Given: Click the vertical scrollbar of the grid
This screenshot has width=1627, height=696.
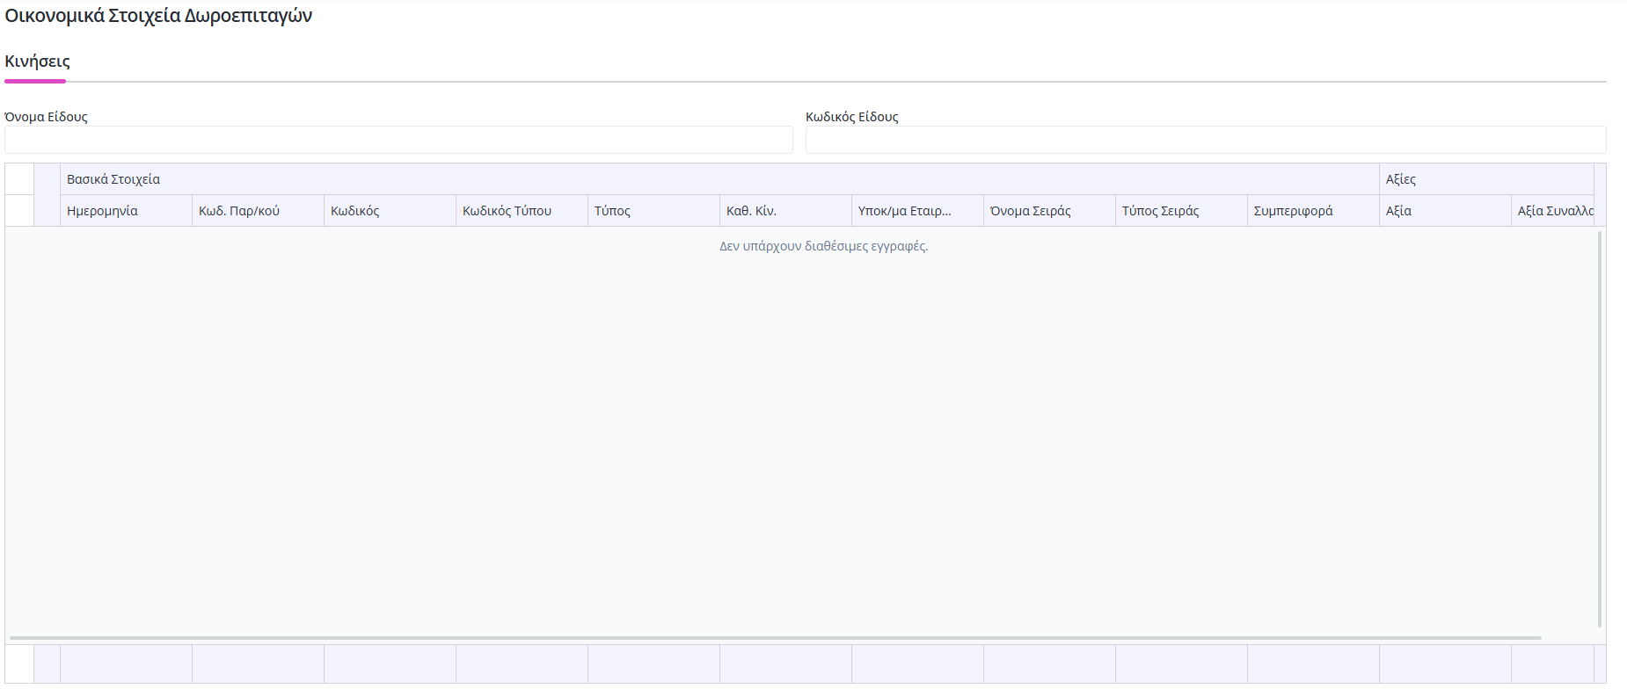Looking at the screenshot, I should tap(1600, 429).
